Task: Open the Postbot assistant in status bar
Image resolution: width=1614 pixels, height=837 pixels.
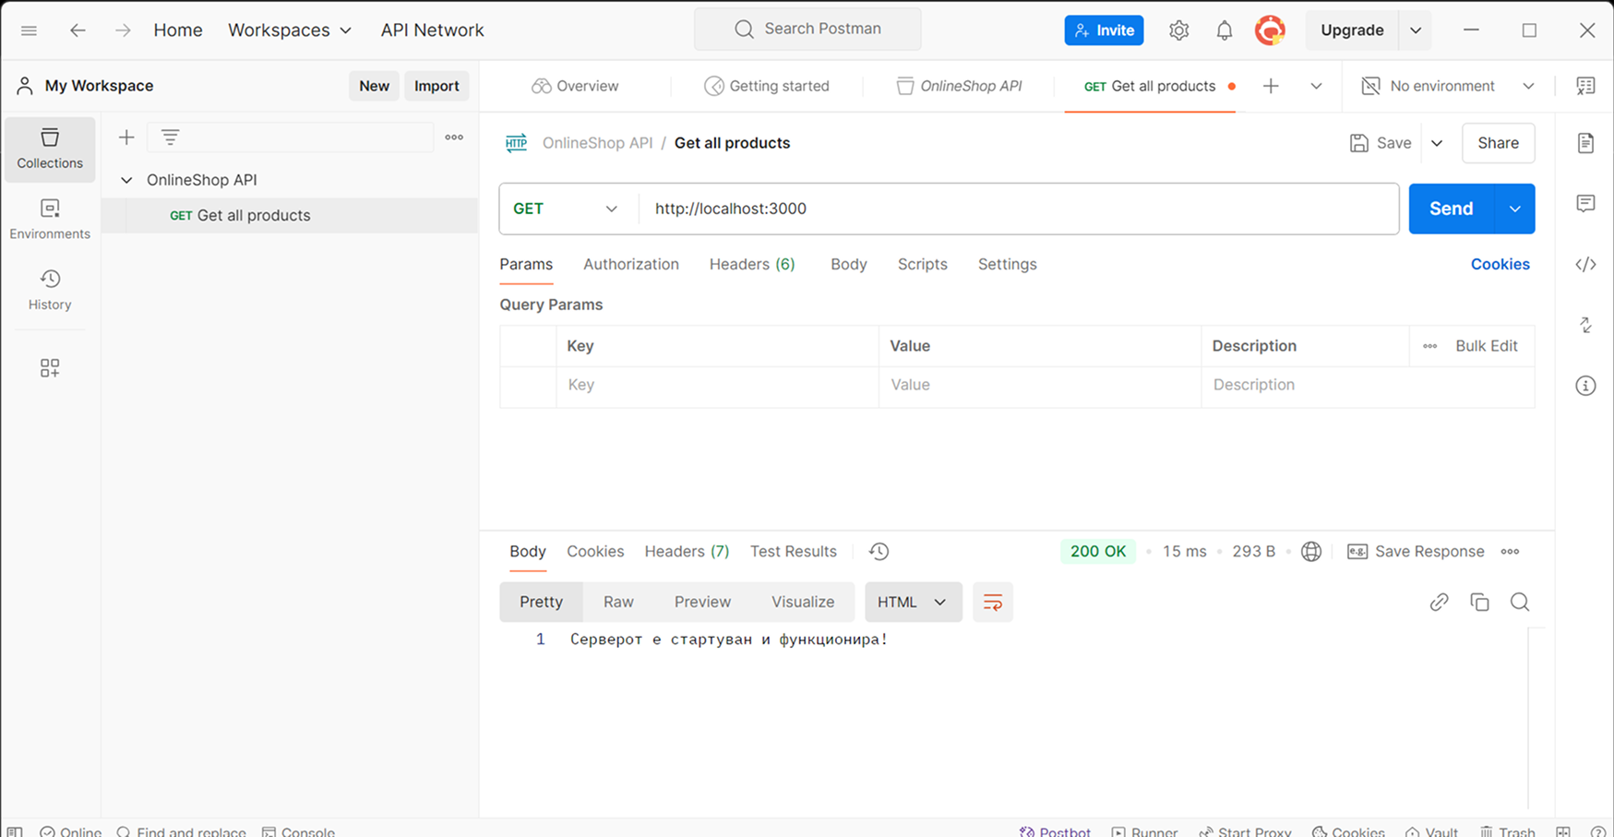Action: pos(1055,831)
